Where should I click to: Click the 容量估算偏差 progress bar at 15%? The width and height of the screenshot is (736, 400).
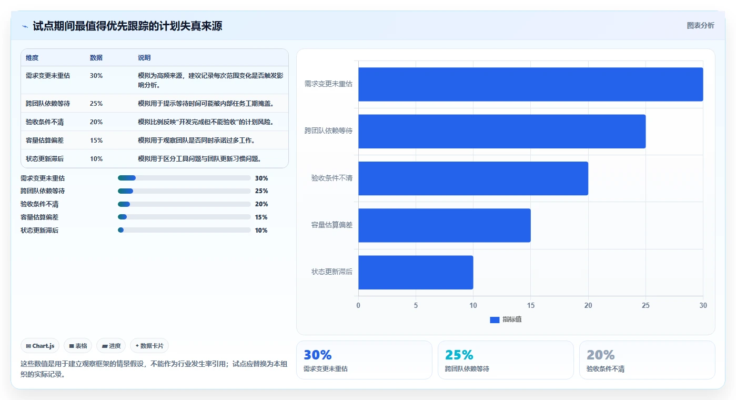184,217
